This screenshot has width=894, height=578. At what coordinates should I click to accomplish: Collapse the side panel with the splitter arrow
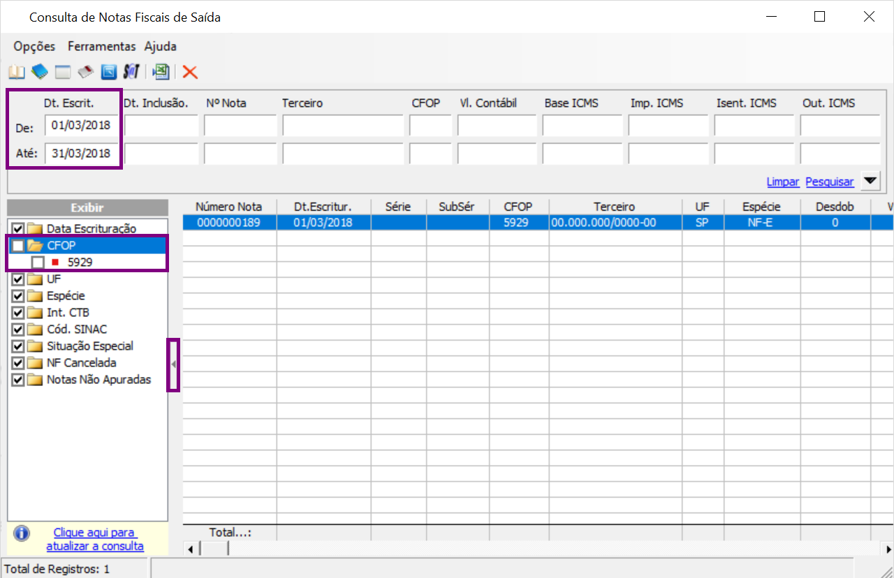(x=173, y=364)
